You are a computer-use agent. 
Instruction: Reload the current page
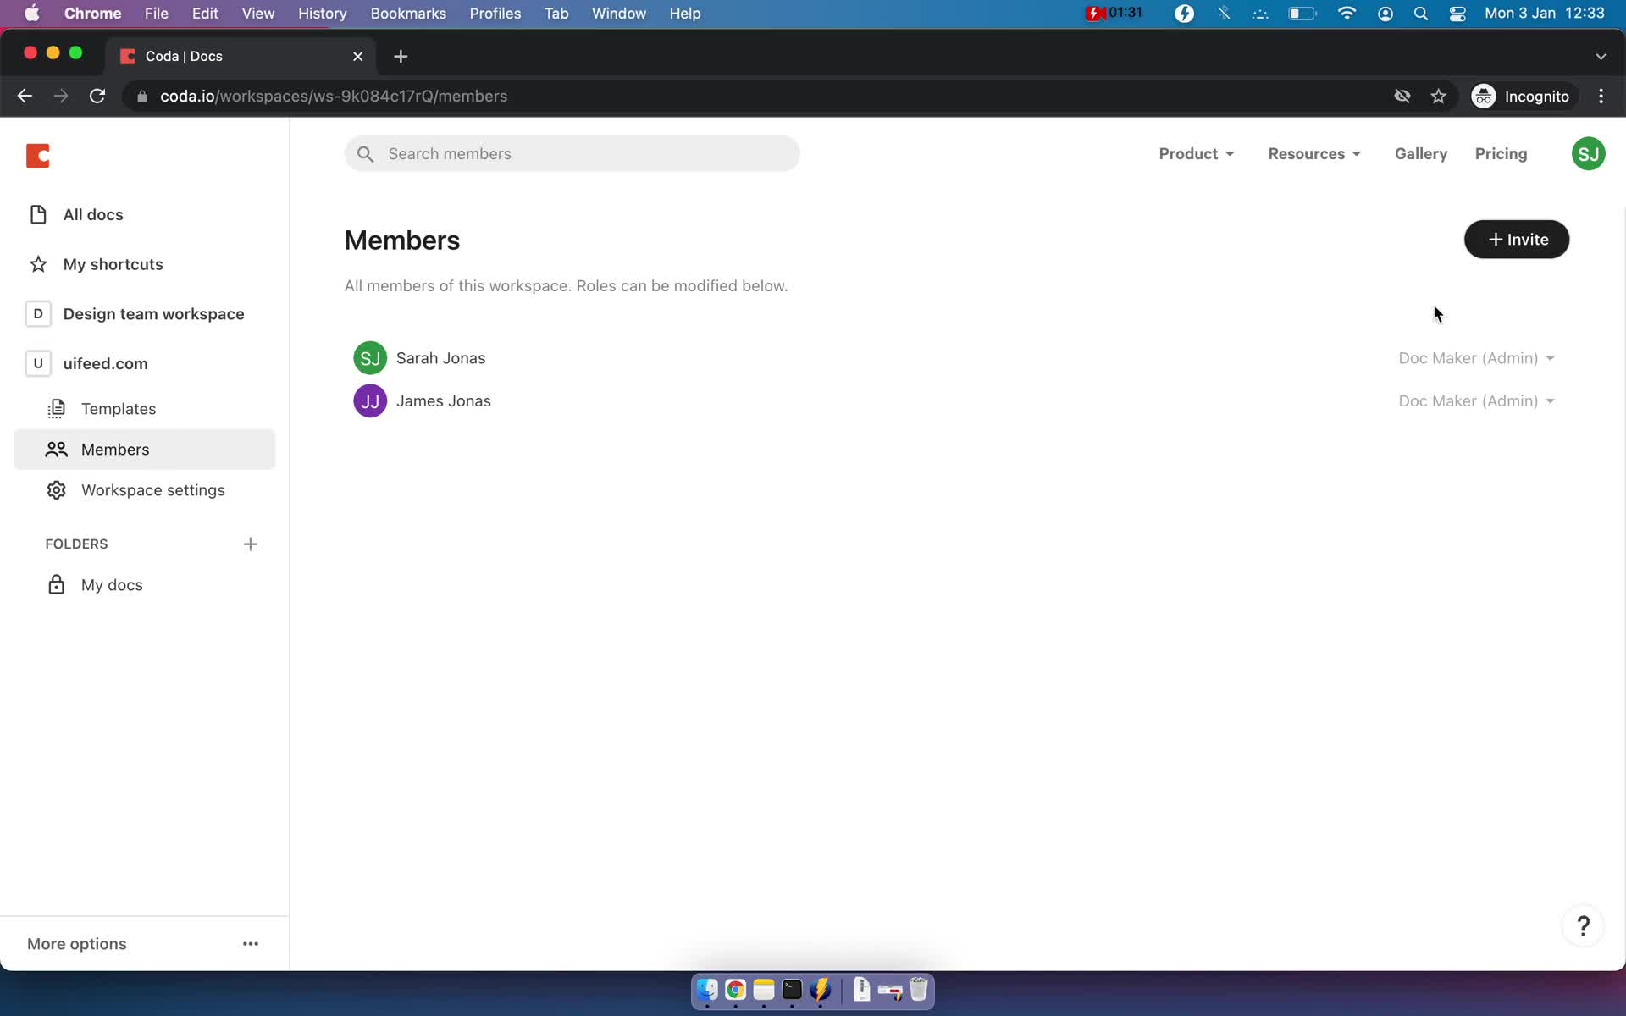coord(97,97)
